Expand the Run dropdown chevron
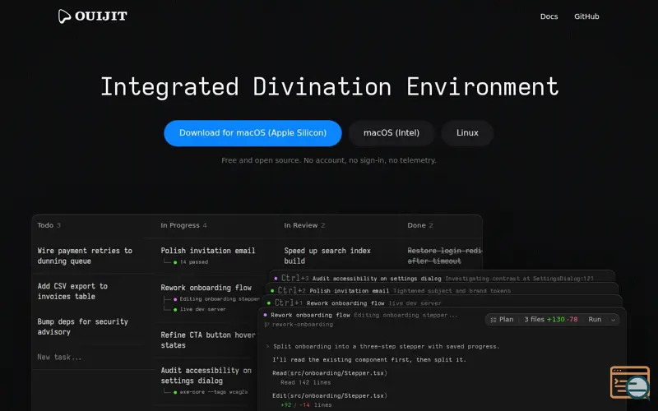The image size is (658, 411). point(613,320)
